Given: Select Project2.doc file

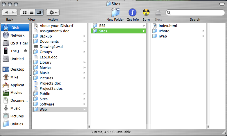Looking at the screenshot, I should (59, 83).
